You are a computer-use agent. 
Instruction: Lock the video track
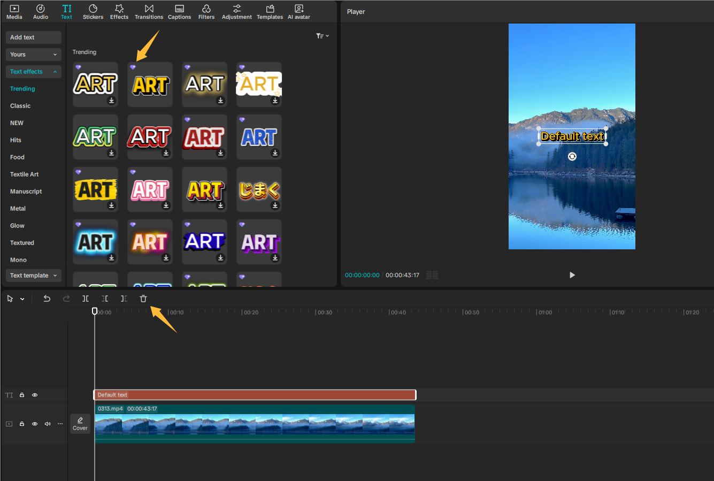(21, 423)
